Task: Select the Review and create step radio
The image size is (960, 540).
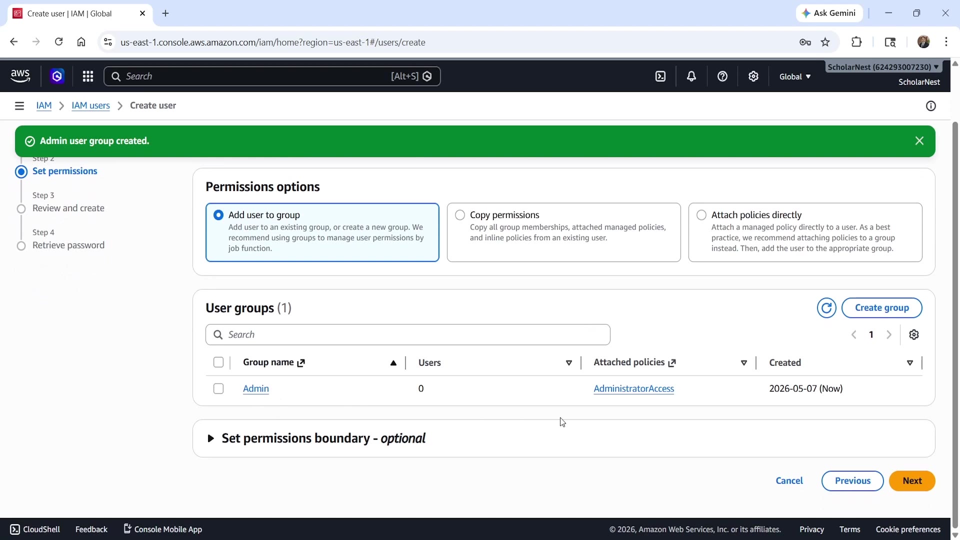Action: click(x=21, y=209)
